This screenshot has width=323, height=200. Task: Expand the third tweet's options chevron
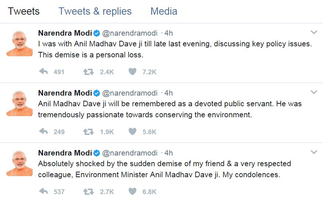[x=314, y=152]
